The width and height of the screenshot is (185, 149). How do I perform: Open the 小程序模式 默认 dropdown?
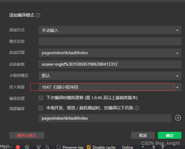pos(110,76)
